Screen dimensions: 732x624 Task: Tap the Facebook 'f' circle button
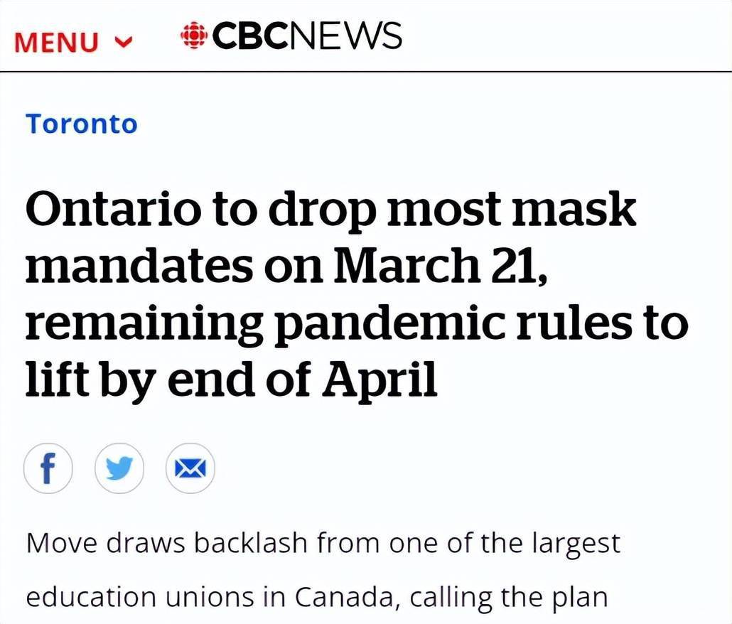(x=48, y=468)
